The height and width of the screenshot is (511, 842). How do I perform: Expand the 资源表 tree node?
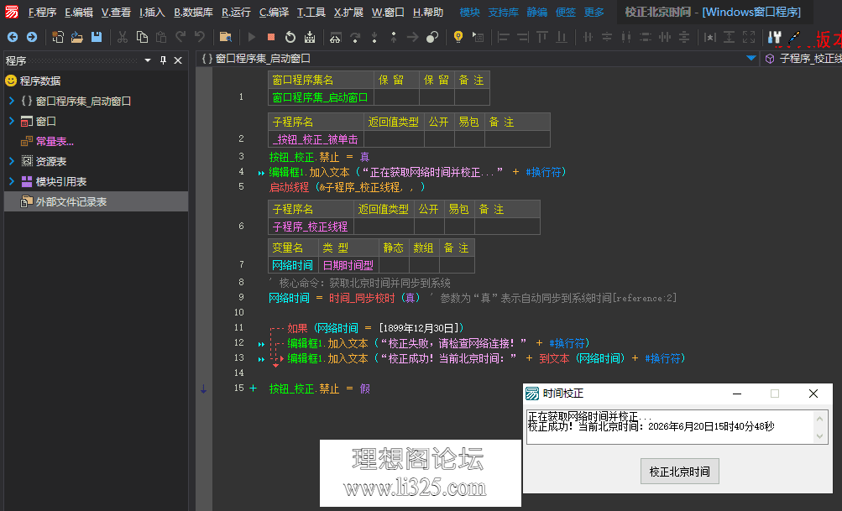11,161
